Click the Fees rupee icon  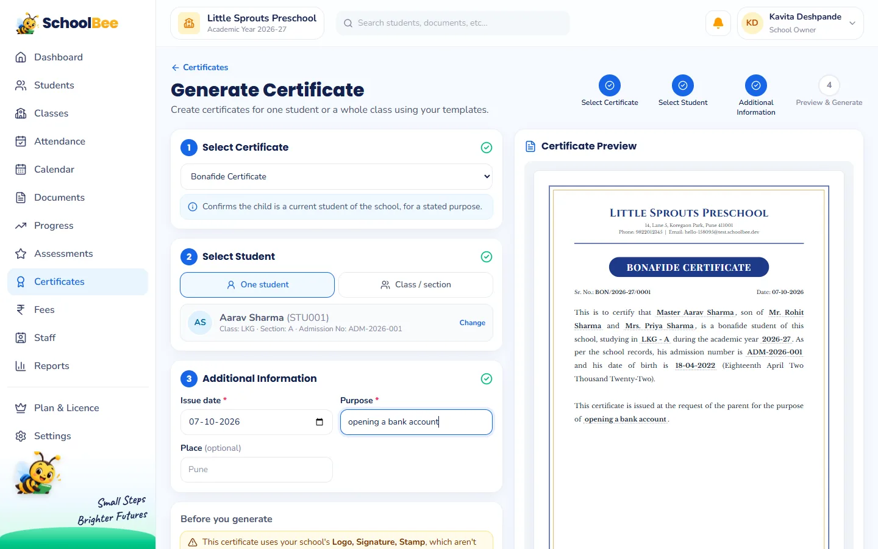[21, 310]
